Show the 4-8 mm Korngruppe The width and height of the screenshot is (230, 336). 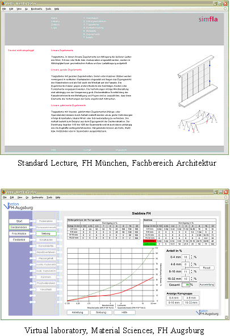pyautogui.click(x=191, y=298)
